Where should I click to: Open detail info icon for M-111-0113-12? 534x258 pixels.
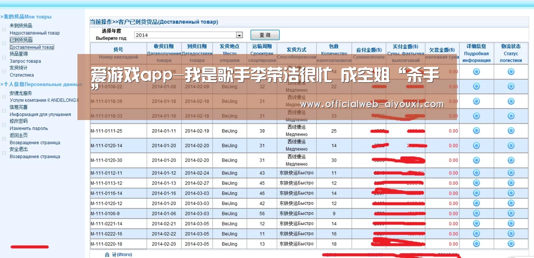tap(476, 183)
